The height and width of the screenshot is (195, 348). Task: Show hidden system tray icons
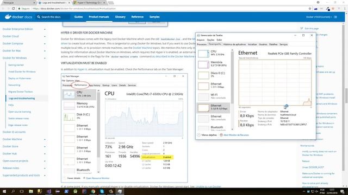click(303, 191)
